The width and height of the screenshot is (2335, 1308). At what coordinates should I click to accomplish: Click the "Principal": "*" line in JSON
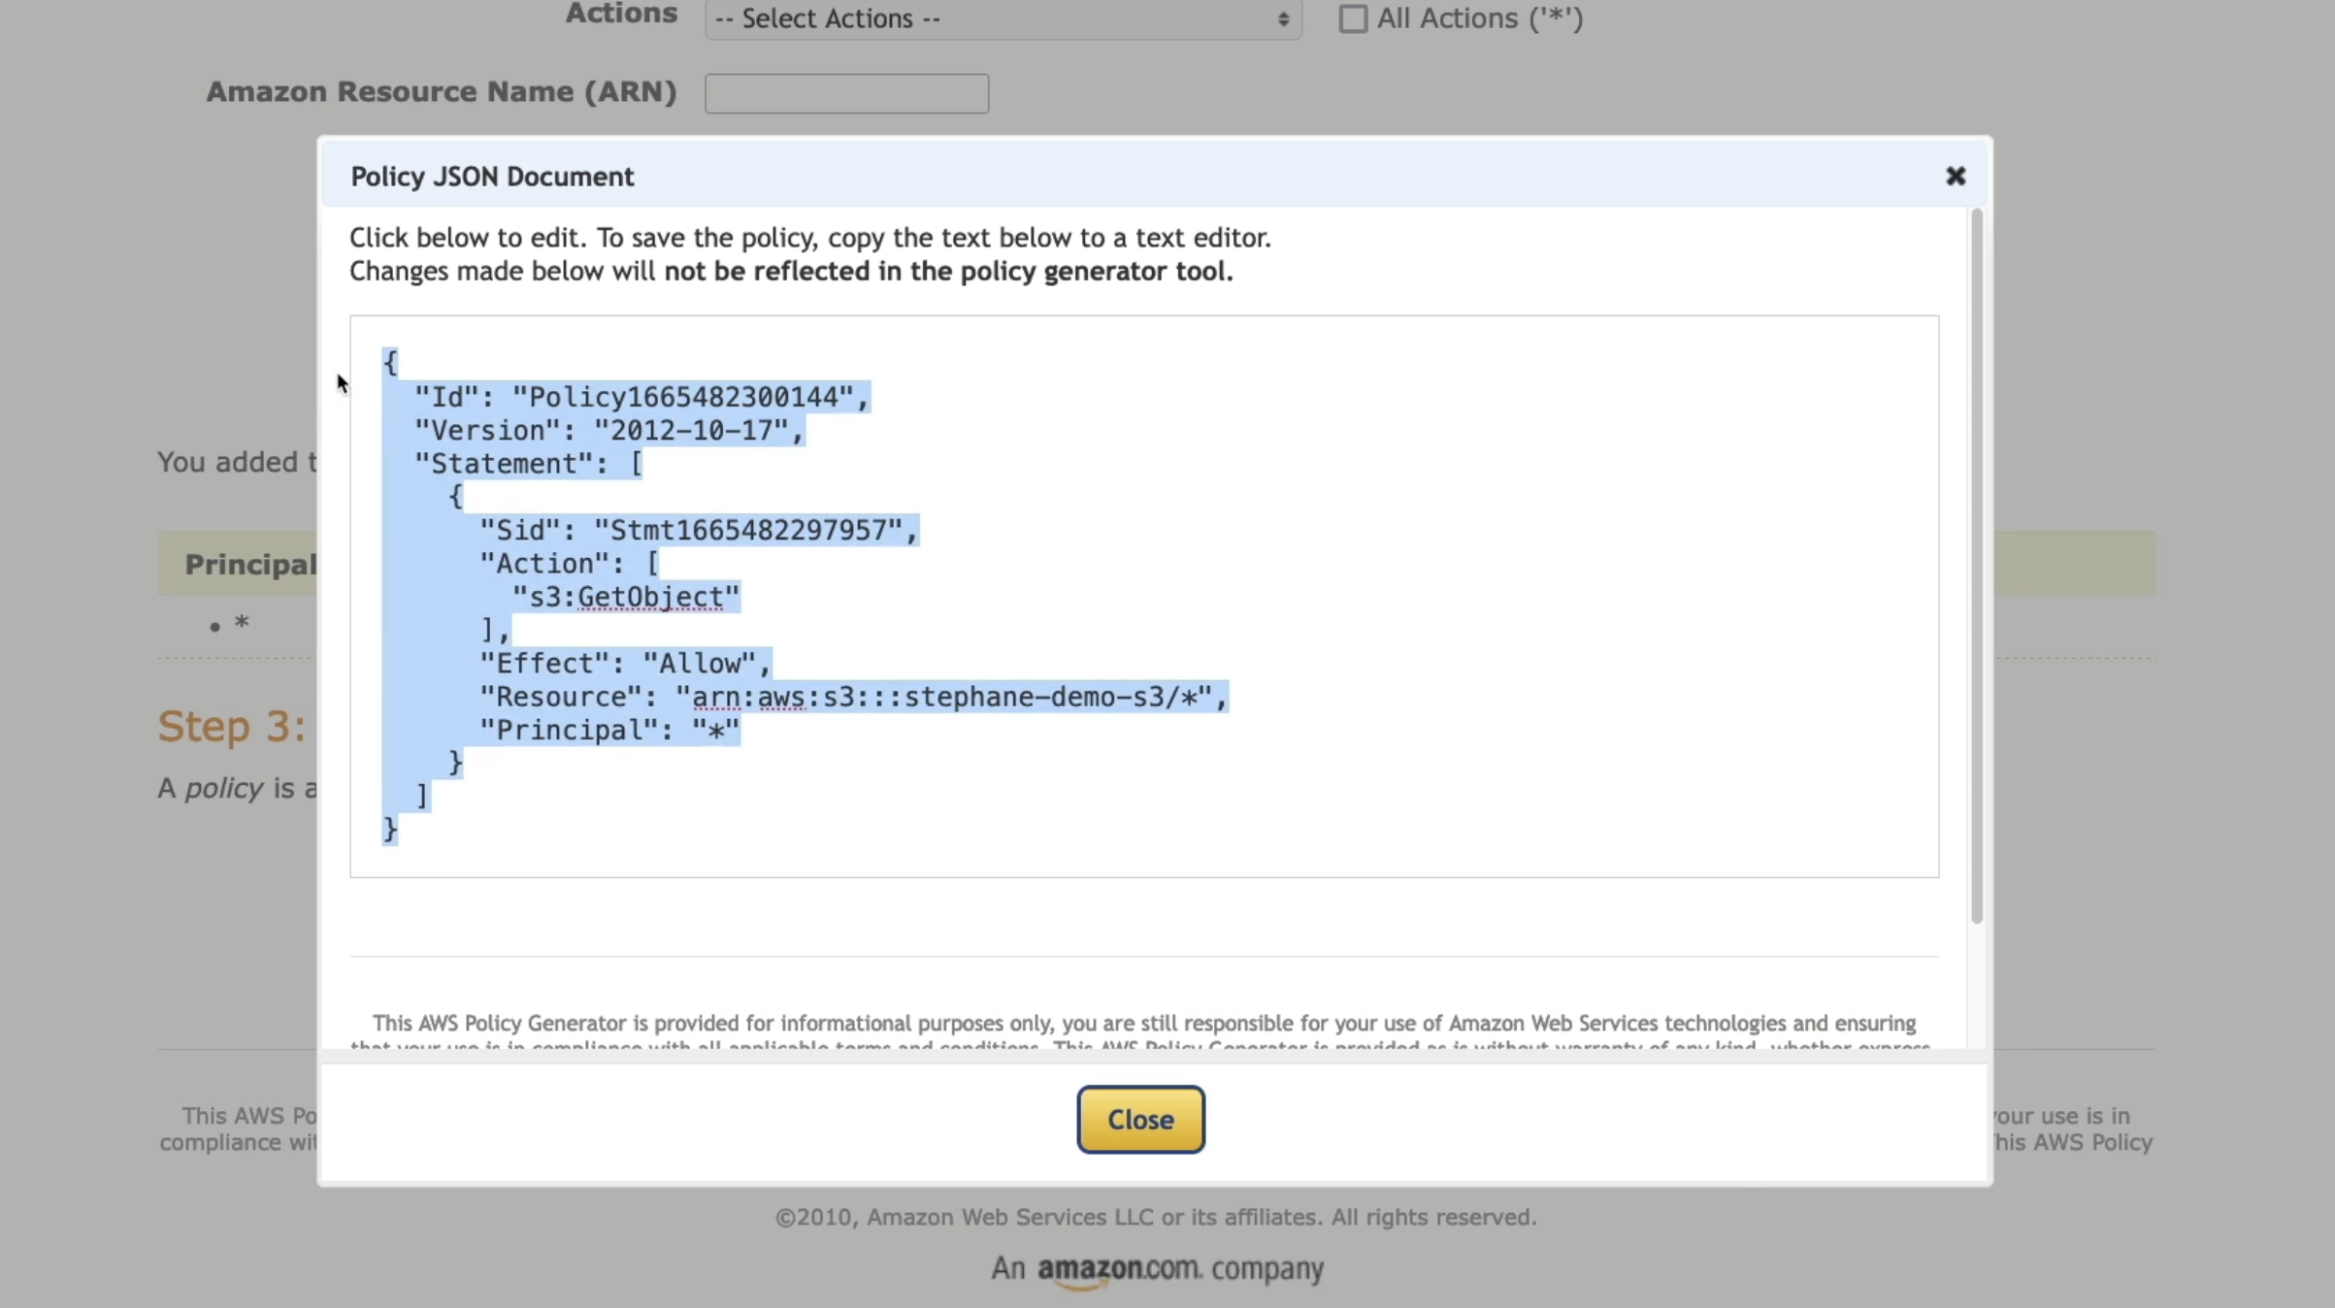(609, 730)
